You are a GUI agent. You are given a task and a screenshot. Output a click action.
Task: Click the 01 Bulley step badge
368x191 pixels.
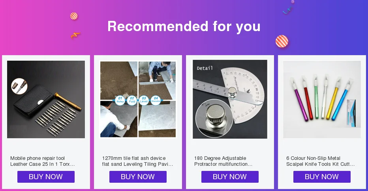120,100
